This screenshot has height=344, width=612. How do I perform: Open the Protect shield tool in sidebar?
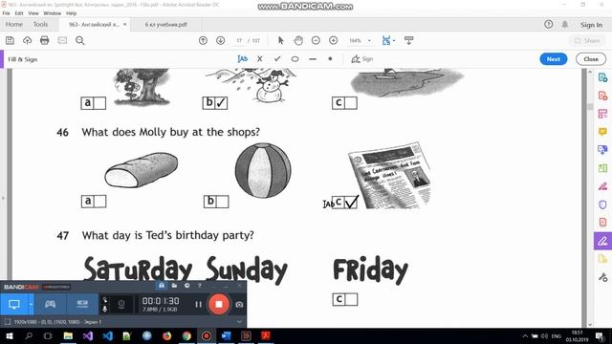pyautogui.click(x=602, y=204)
